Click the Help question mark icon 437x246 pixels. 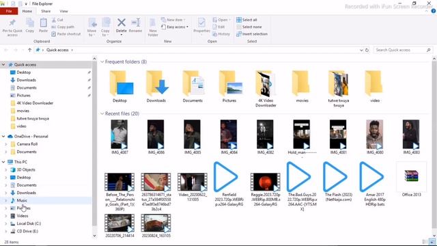tap(434, 11)
